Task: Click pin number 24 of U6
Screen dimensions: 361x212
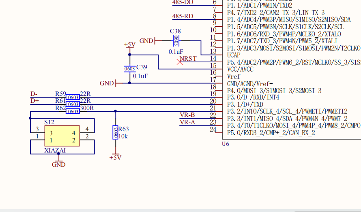Action: point(213,129)
